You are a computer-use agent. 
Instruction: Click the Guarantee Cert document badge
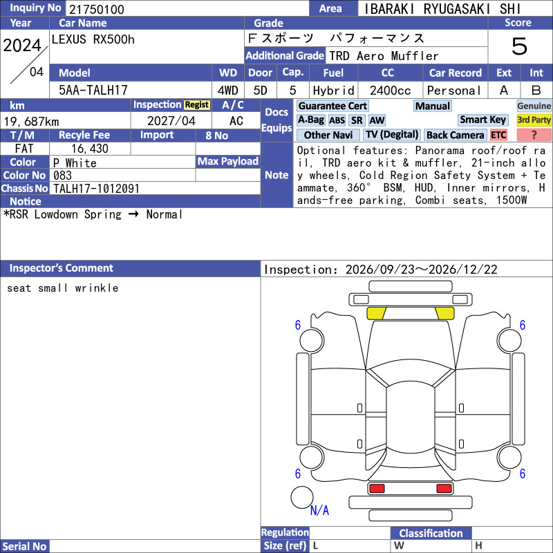pyautogui.click(x=332, y=106)
